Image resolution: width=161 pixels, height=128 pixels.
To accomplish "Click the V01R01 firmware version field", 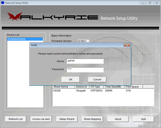I will (x=83, y=41).
